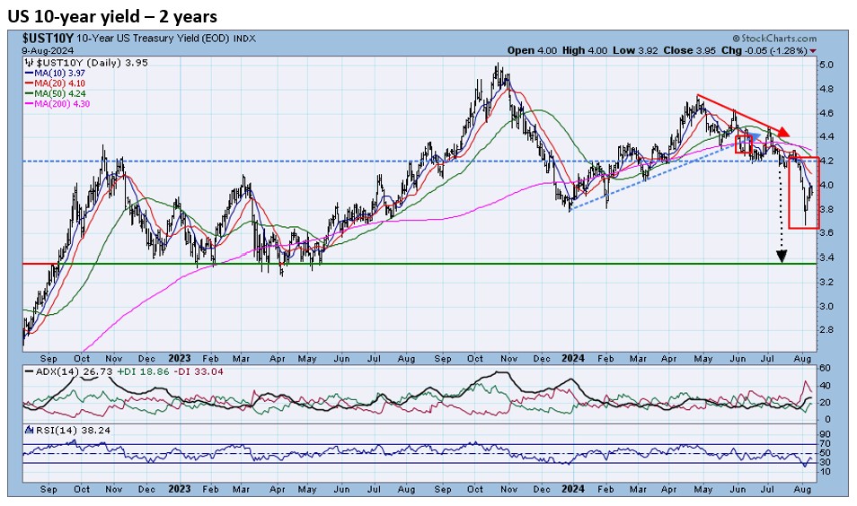This screenshot has height=506, width=857.
Task: Click the 'High 4.00' value
Action: [x=584, y=50]
